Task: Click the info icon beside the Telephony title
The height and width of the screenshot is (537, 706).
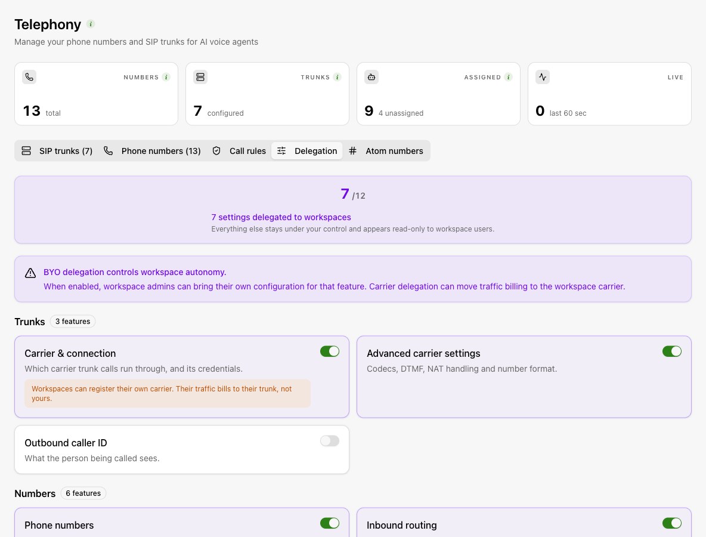Action: pyautogui.click(x=91, y=24)
